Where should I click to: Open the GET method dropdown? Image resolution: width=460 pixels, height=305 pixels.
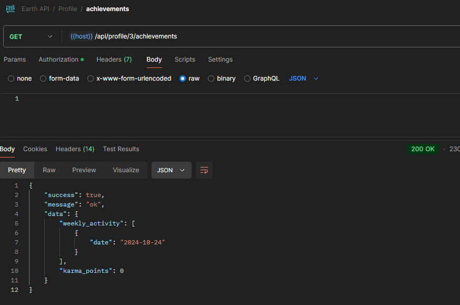32,37
